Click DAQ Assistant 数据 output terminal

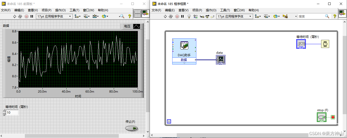184,60
